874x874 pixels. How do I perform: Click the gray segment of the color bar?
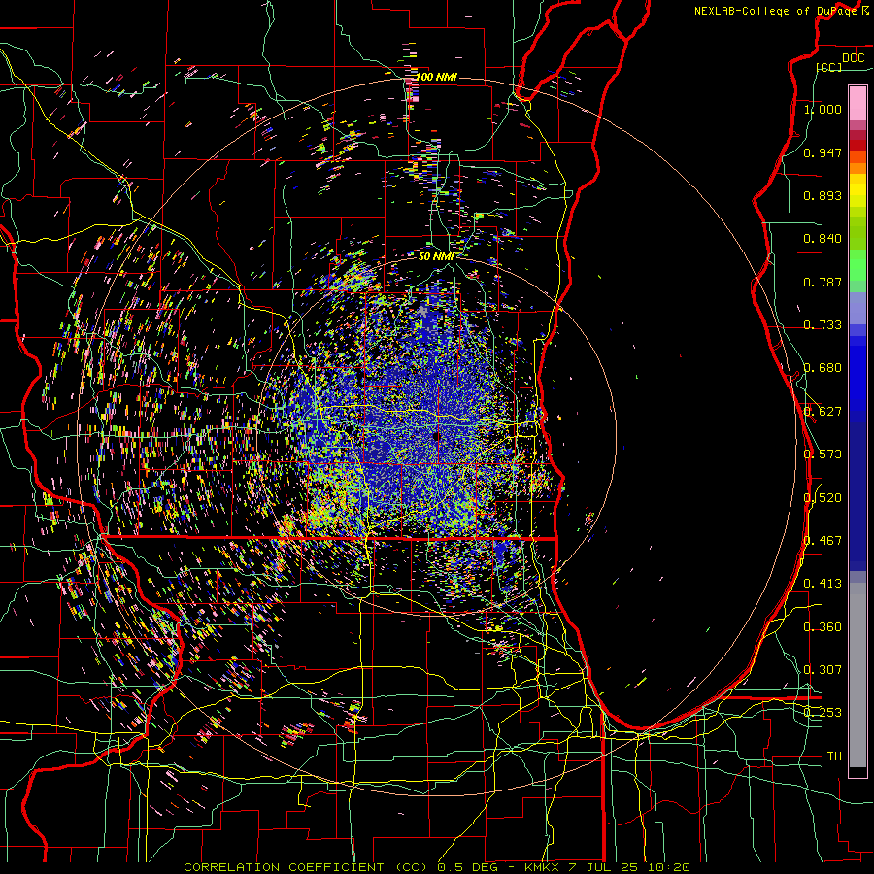pos(857,675)
